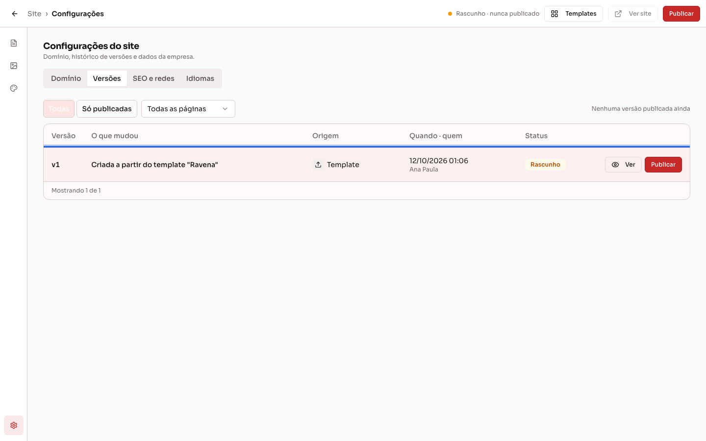View version v1 with the Ver button
This screenshot has height=441, width=706.
pyautogui.click(x=623, y=165)
